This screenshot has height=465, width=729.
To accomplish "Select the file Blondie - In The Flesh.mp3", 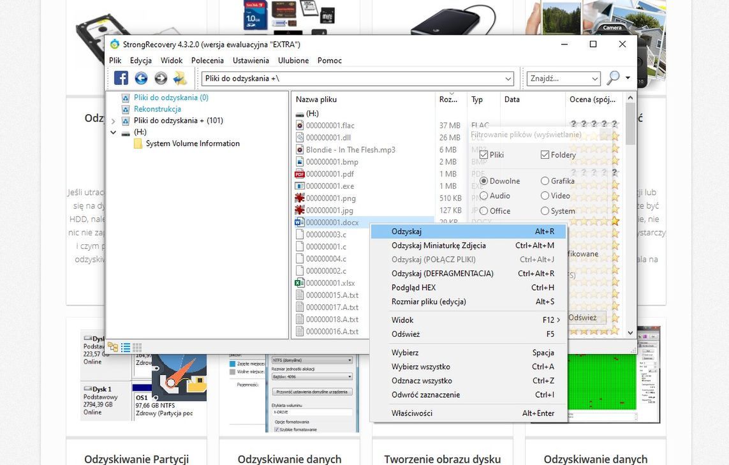I will point(351,150).
